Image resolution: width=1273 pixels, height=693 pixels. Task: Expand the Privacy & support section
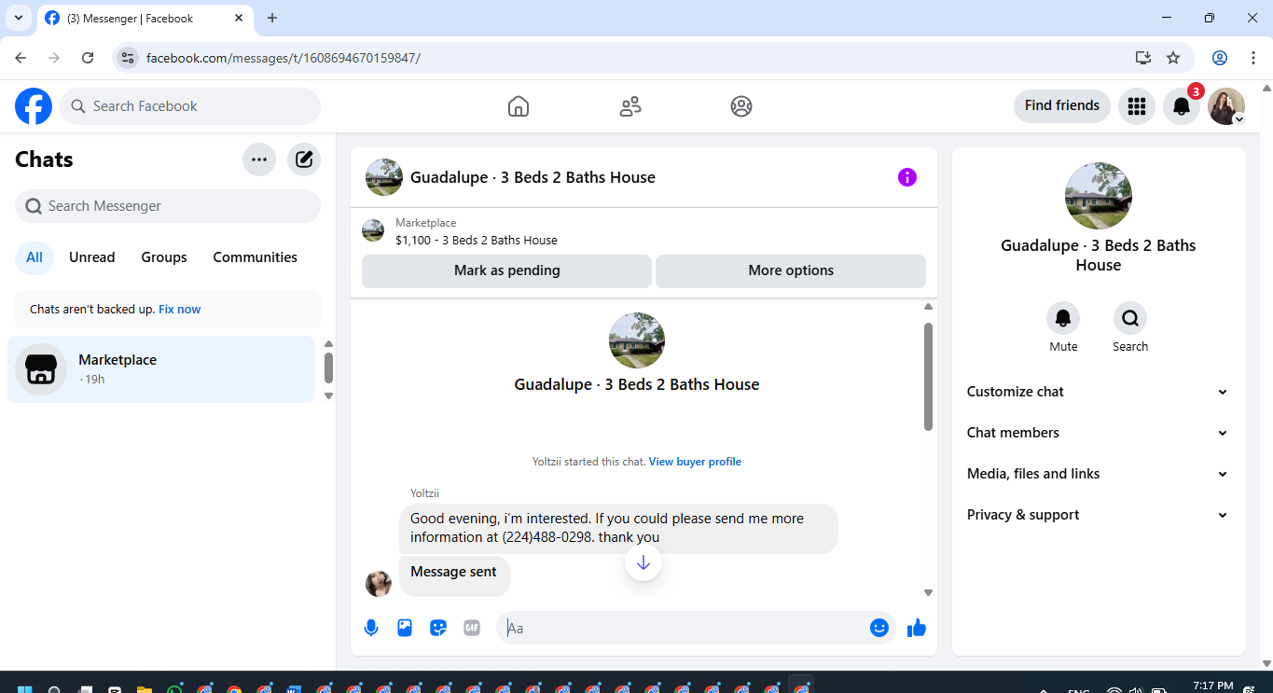[1098, 515]
